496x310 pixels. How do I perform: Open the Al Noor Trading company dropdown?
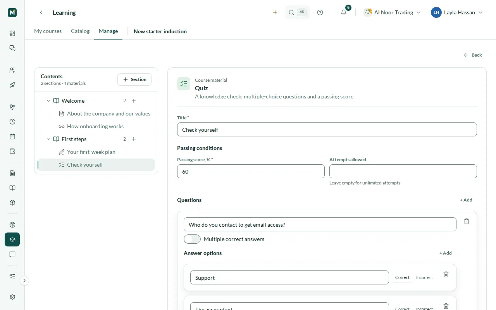pos(392,12)
